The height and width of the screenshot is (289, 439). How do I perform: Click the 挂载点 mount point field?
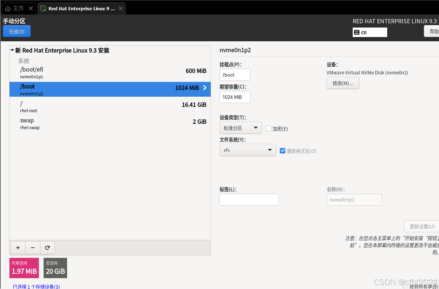pos(235,75)
